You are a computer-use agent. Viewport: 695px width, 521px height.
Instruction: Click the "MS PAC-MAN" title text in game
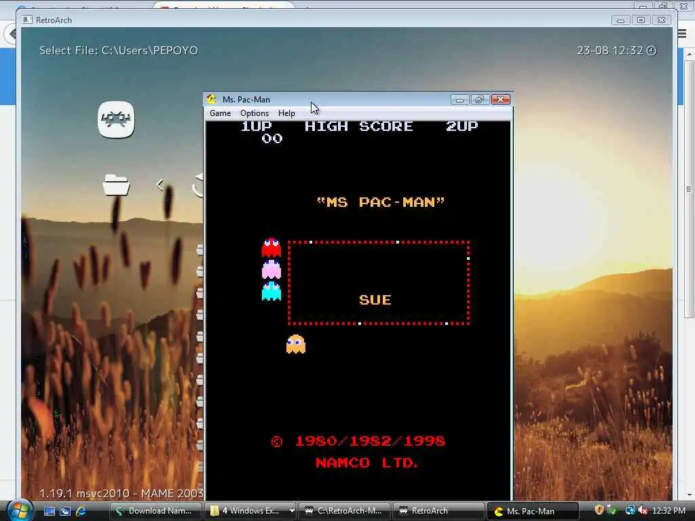380,202
